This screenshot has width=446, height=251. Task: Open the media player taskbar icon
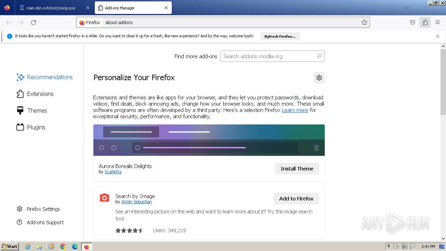point(51,246)
